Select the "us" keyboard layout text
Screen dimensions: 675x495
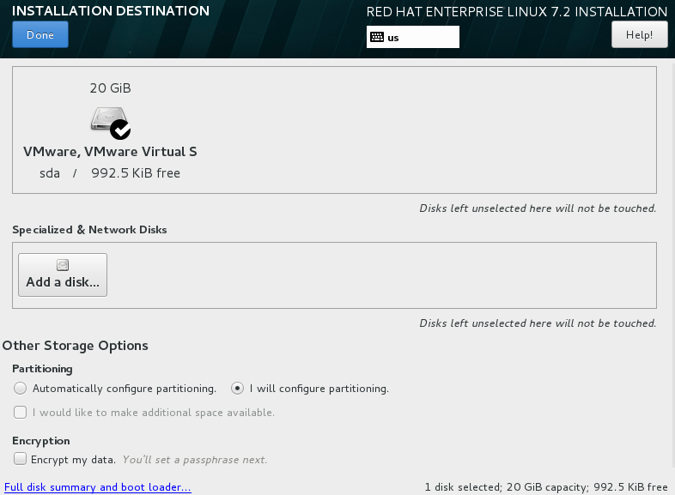point(393,38)
